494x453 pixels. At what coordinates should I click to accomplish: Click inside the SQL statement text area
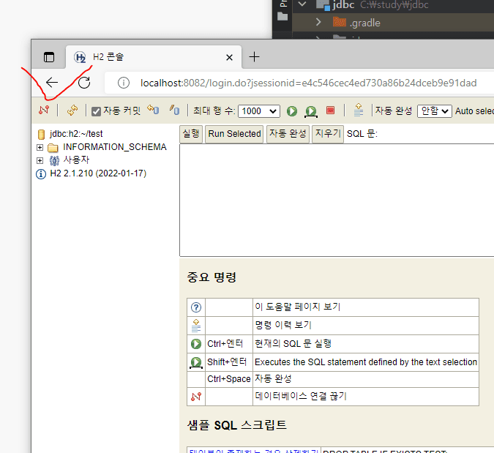[x=337, y=199]
